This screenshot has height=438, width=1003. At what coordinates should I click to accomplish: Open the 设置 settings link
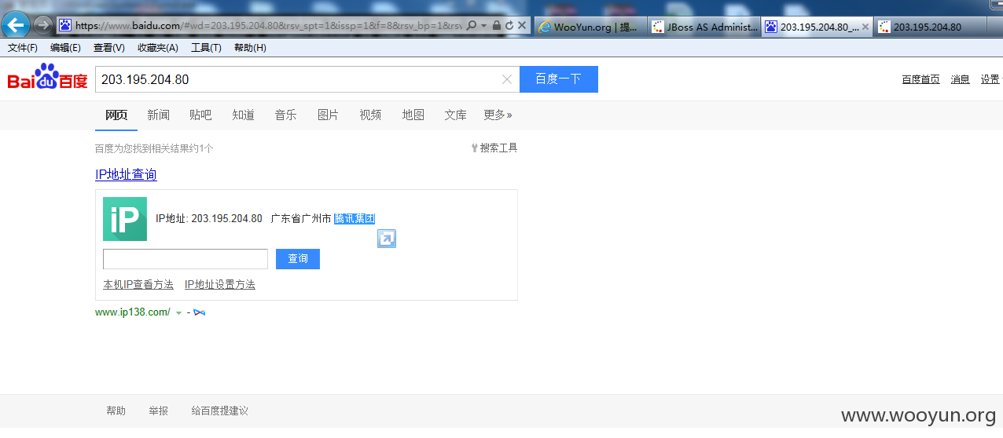(990, 79)
